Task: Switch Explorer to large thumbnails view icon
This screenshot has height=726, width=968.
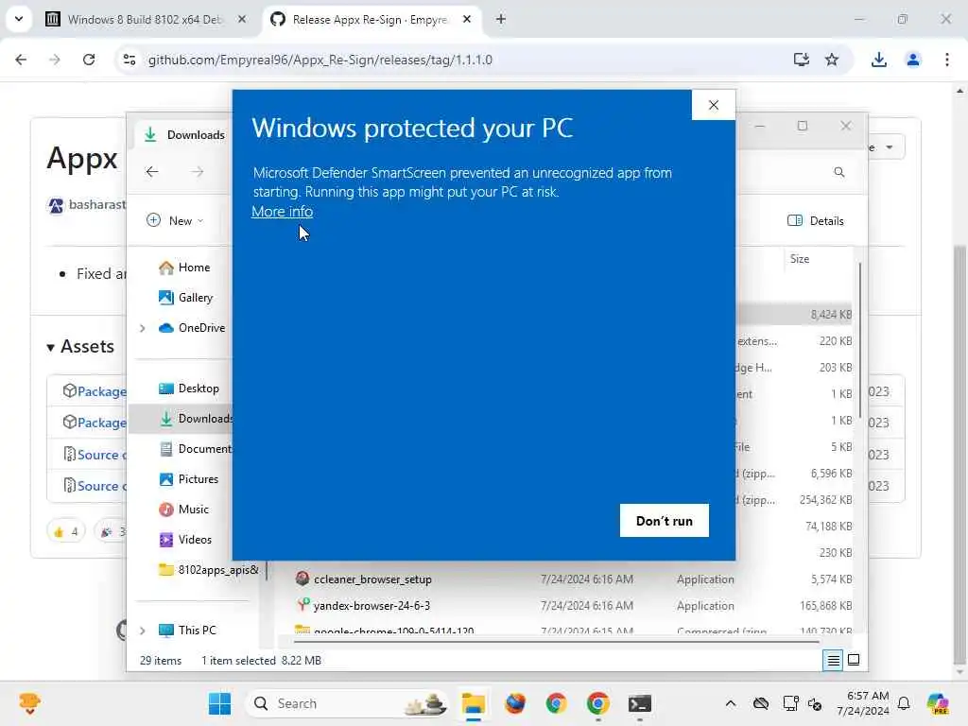Action: pyautogui.click(x=854, y=661)
